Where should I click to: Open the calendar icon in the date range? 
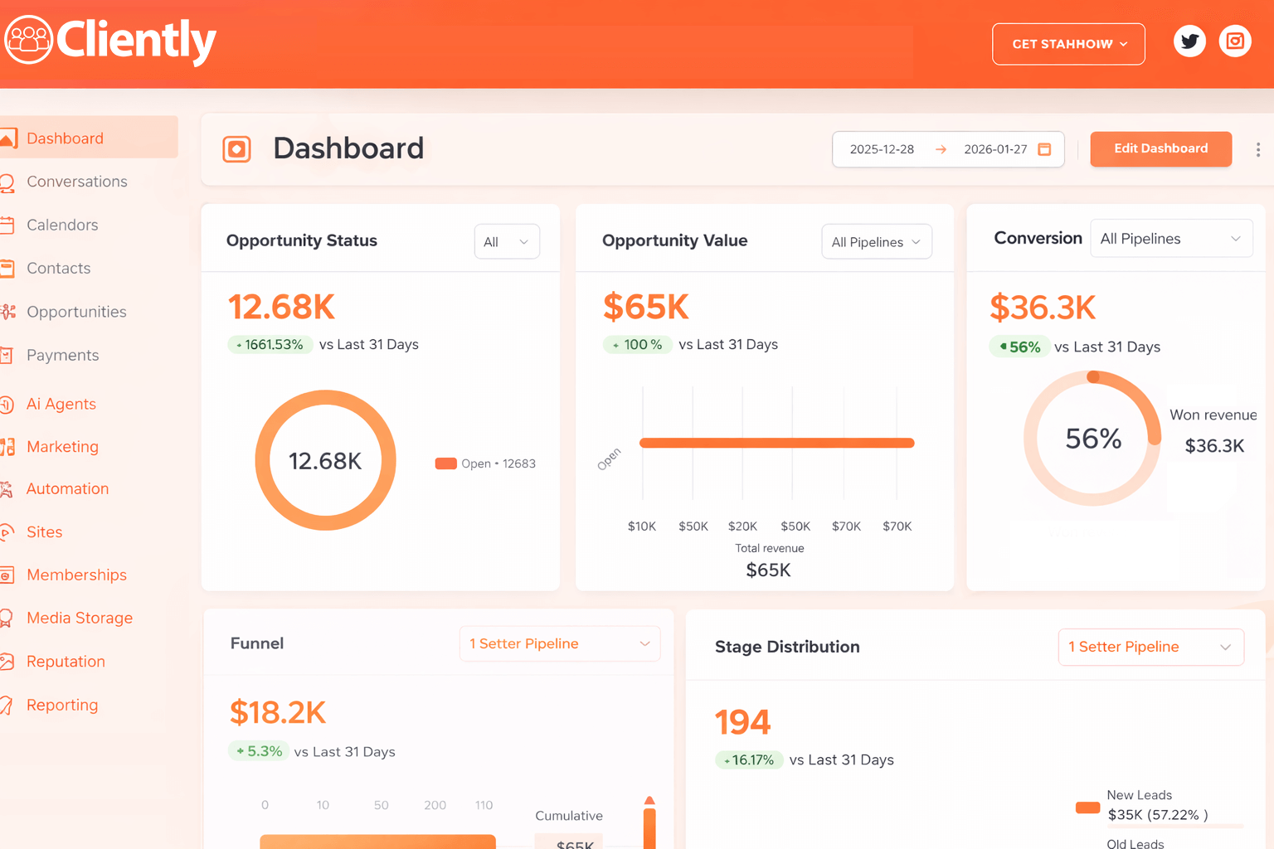pos(1043,149)
